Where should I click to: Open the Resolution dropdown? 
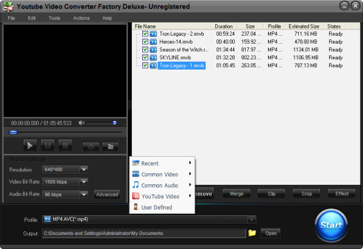84,170
